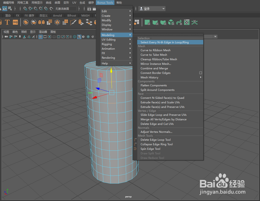This screenshot has width=260, height=201.
Task: Click the Snap to curves icon
Action: [30, 9]
